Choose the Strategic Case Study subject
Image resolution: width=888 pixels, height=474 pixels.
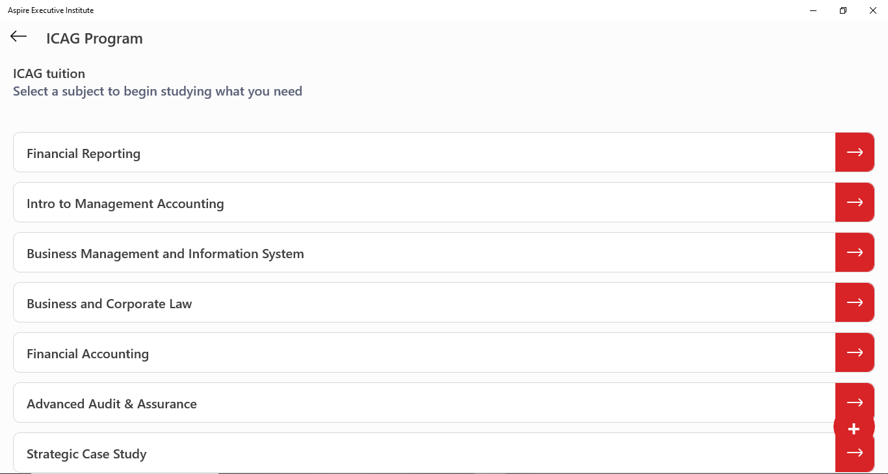pos(86,454)
